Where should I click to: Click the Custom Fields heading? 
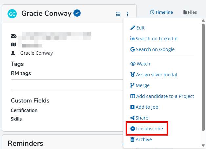tap(30, 101)
